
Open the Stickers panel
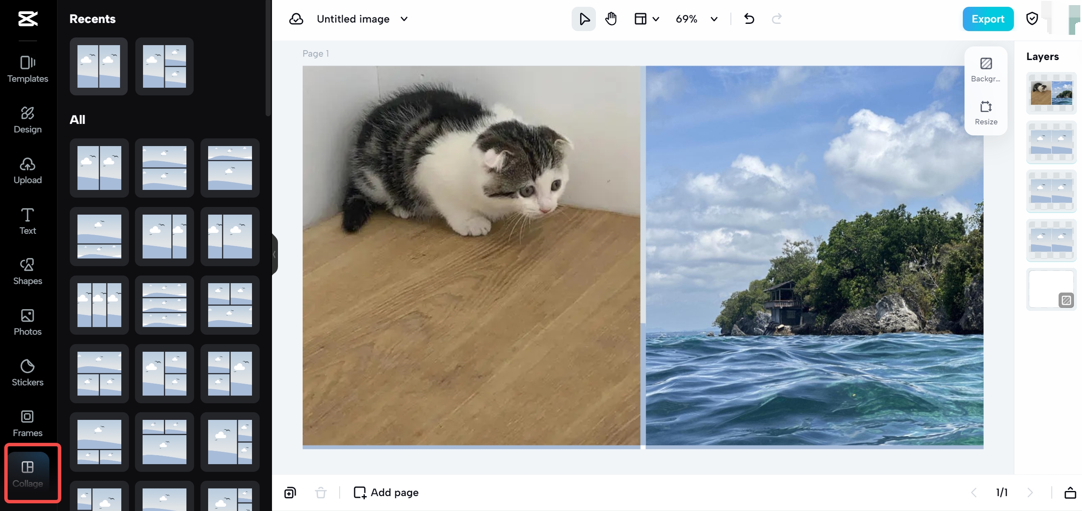[x=28, y=373]
